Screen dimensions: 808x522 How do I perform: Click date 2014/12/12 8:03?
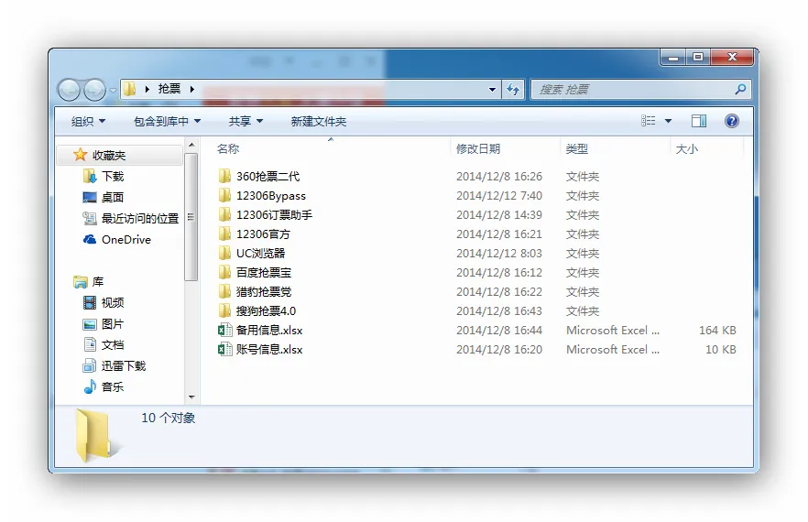point(498,254)
